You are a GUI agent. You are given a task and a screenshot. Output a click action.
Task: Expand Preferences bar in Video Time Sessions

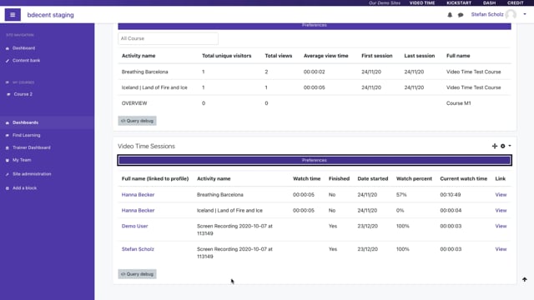[315, 160]
